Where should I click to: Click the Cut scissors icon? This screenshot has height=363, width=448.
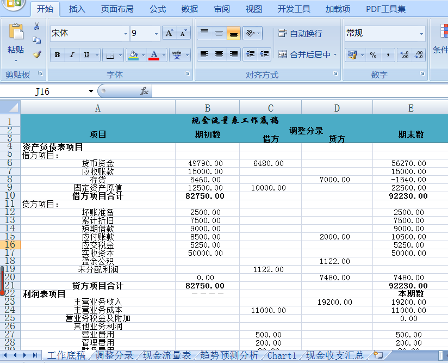click(37, 27)
